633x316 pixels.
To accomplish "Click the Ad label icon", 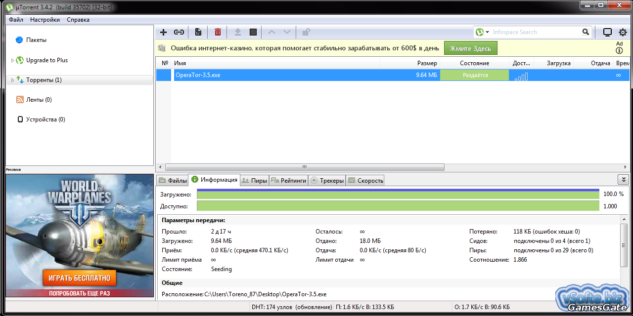I will coord(619,47).
